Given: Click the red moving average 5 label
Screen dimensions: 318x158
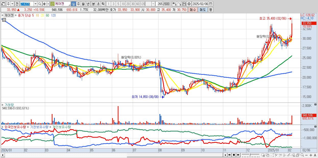Looking at the screenshot, I should [33, 15].
